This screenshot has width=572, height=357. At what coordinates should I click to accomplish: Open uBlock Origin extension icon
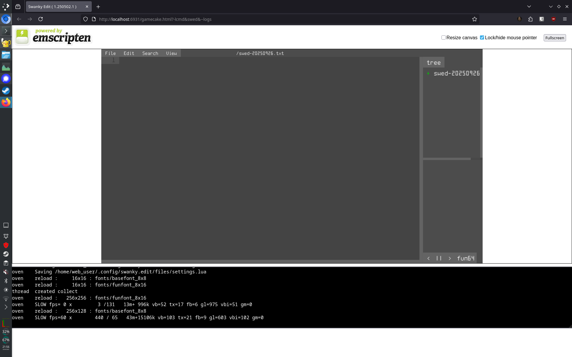click(553, 19)
